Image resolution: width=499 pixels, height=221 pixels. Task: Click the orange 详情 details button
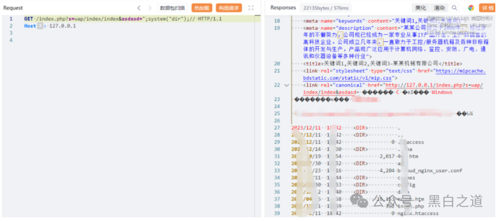click(487, 8)
